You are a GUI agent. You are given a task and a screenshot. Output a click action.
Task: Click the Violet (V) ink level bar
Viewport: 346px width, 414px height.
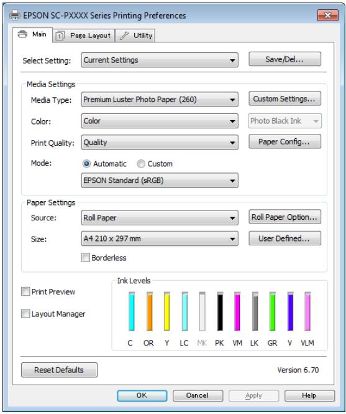(290, 311)
